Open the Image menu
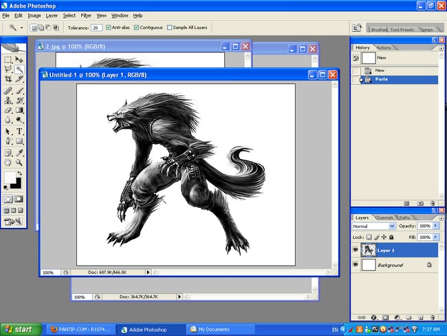The height and width of the screenshot is (336, 447). (34, 16)
